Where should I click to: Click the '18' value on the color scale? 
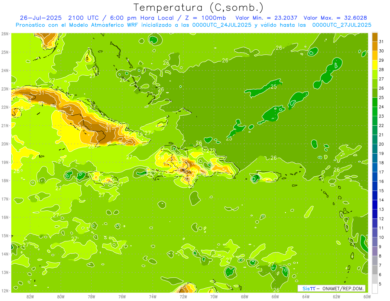point(382,163)
